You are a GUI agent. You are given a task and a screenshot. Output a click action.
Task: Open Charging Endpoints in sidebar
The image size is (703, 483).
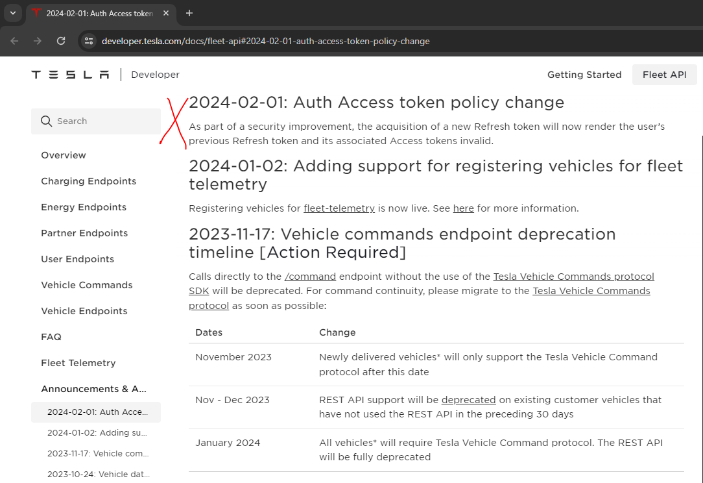point(88,181)
